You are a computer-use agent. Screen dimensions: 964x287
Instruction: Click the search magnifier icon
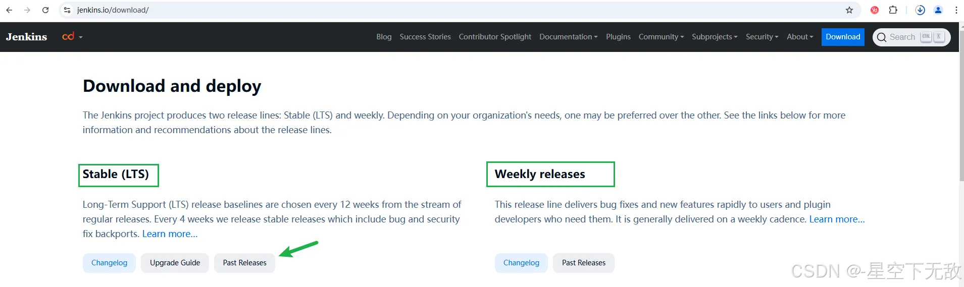click(882, 37)
